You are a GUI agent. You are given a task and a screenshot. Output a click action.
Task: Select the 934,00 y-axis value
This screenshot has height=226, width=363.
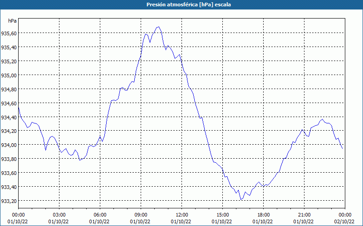pos(9,145)
